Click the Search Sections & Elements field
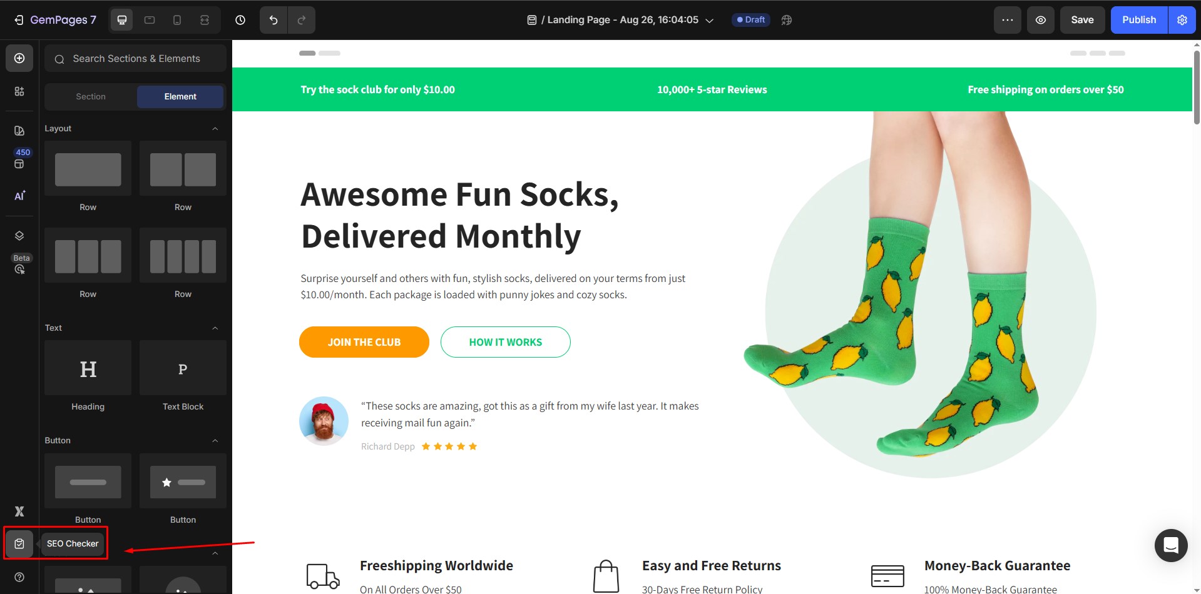The width and height of the screenshot is (1201, 594). [x=135, y=58]
